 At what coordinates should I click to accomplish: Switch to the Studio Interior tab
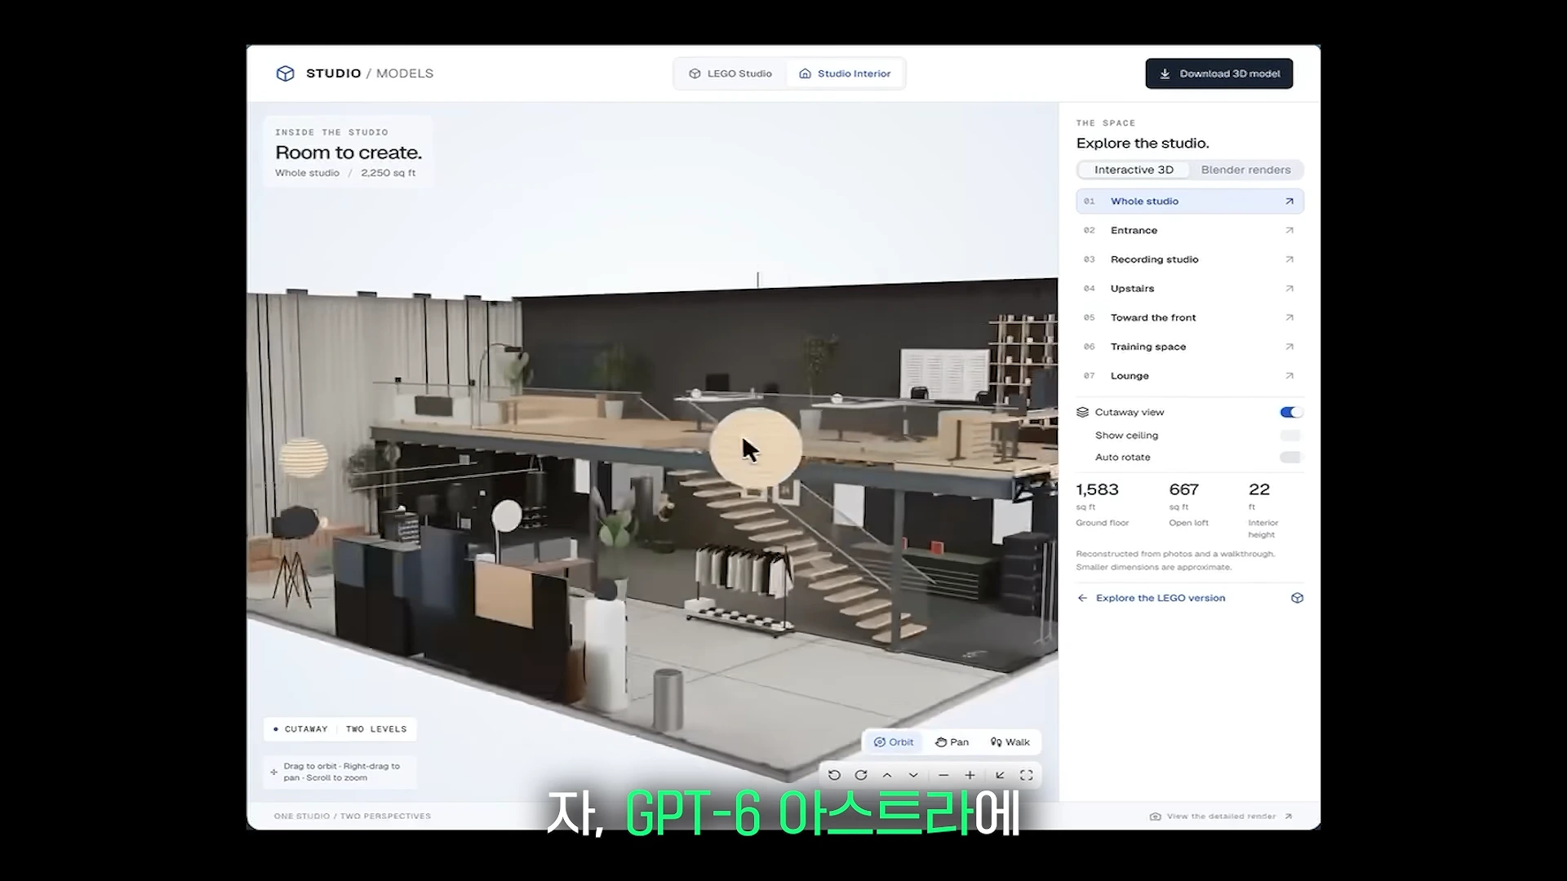pos(845,73)
